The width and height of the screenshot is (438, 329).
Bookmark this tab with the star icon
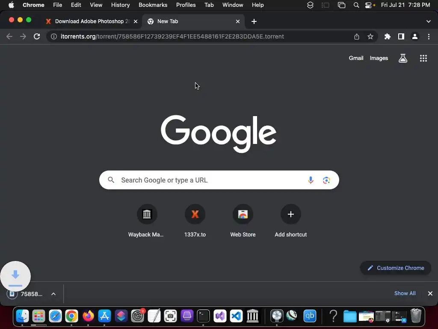pyautogui.click(x=370, y=36)
